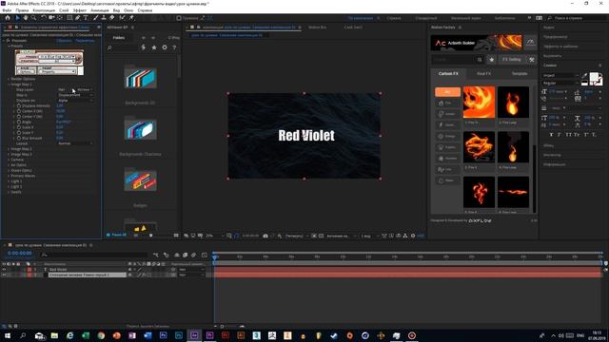Select the Clone Stamp tool
This screenshot has width=609, height=342.
(x=104, y=18)
